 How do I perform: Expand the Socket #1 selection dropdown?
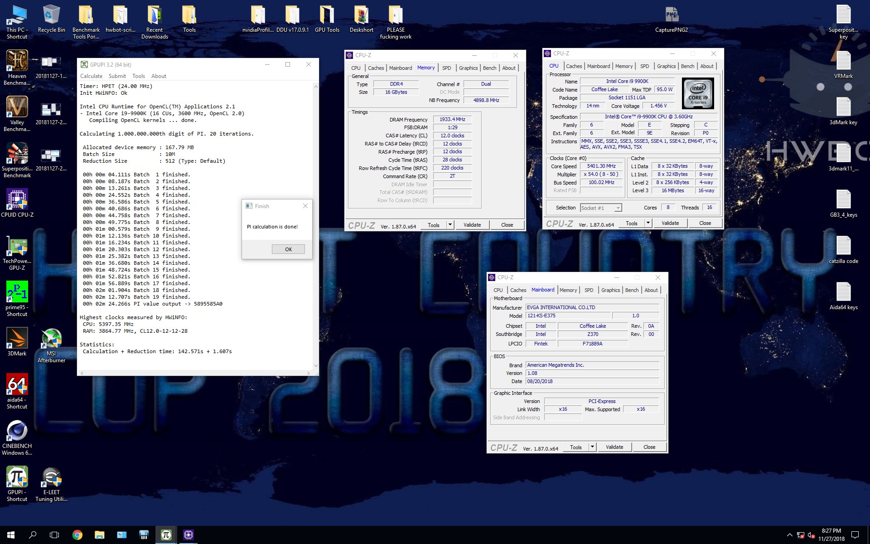coord(618,208)
